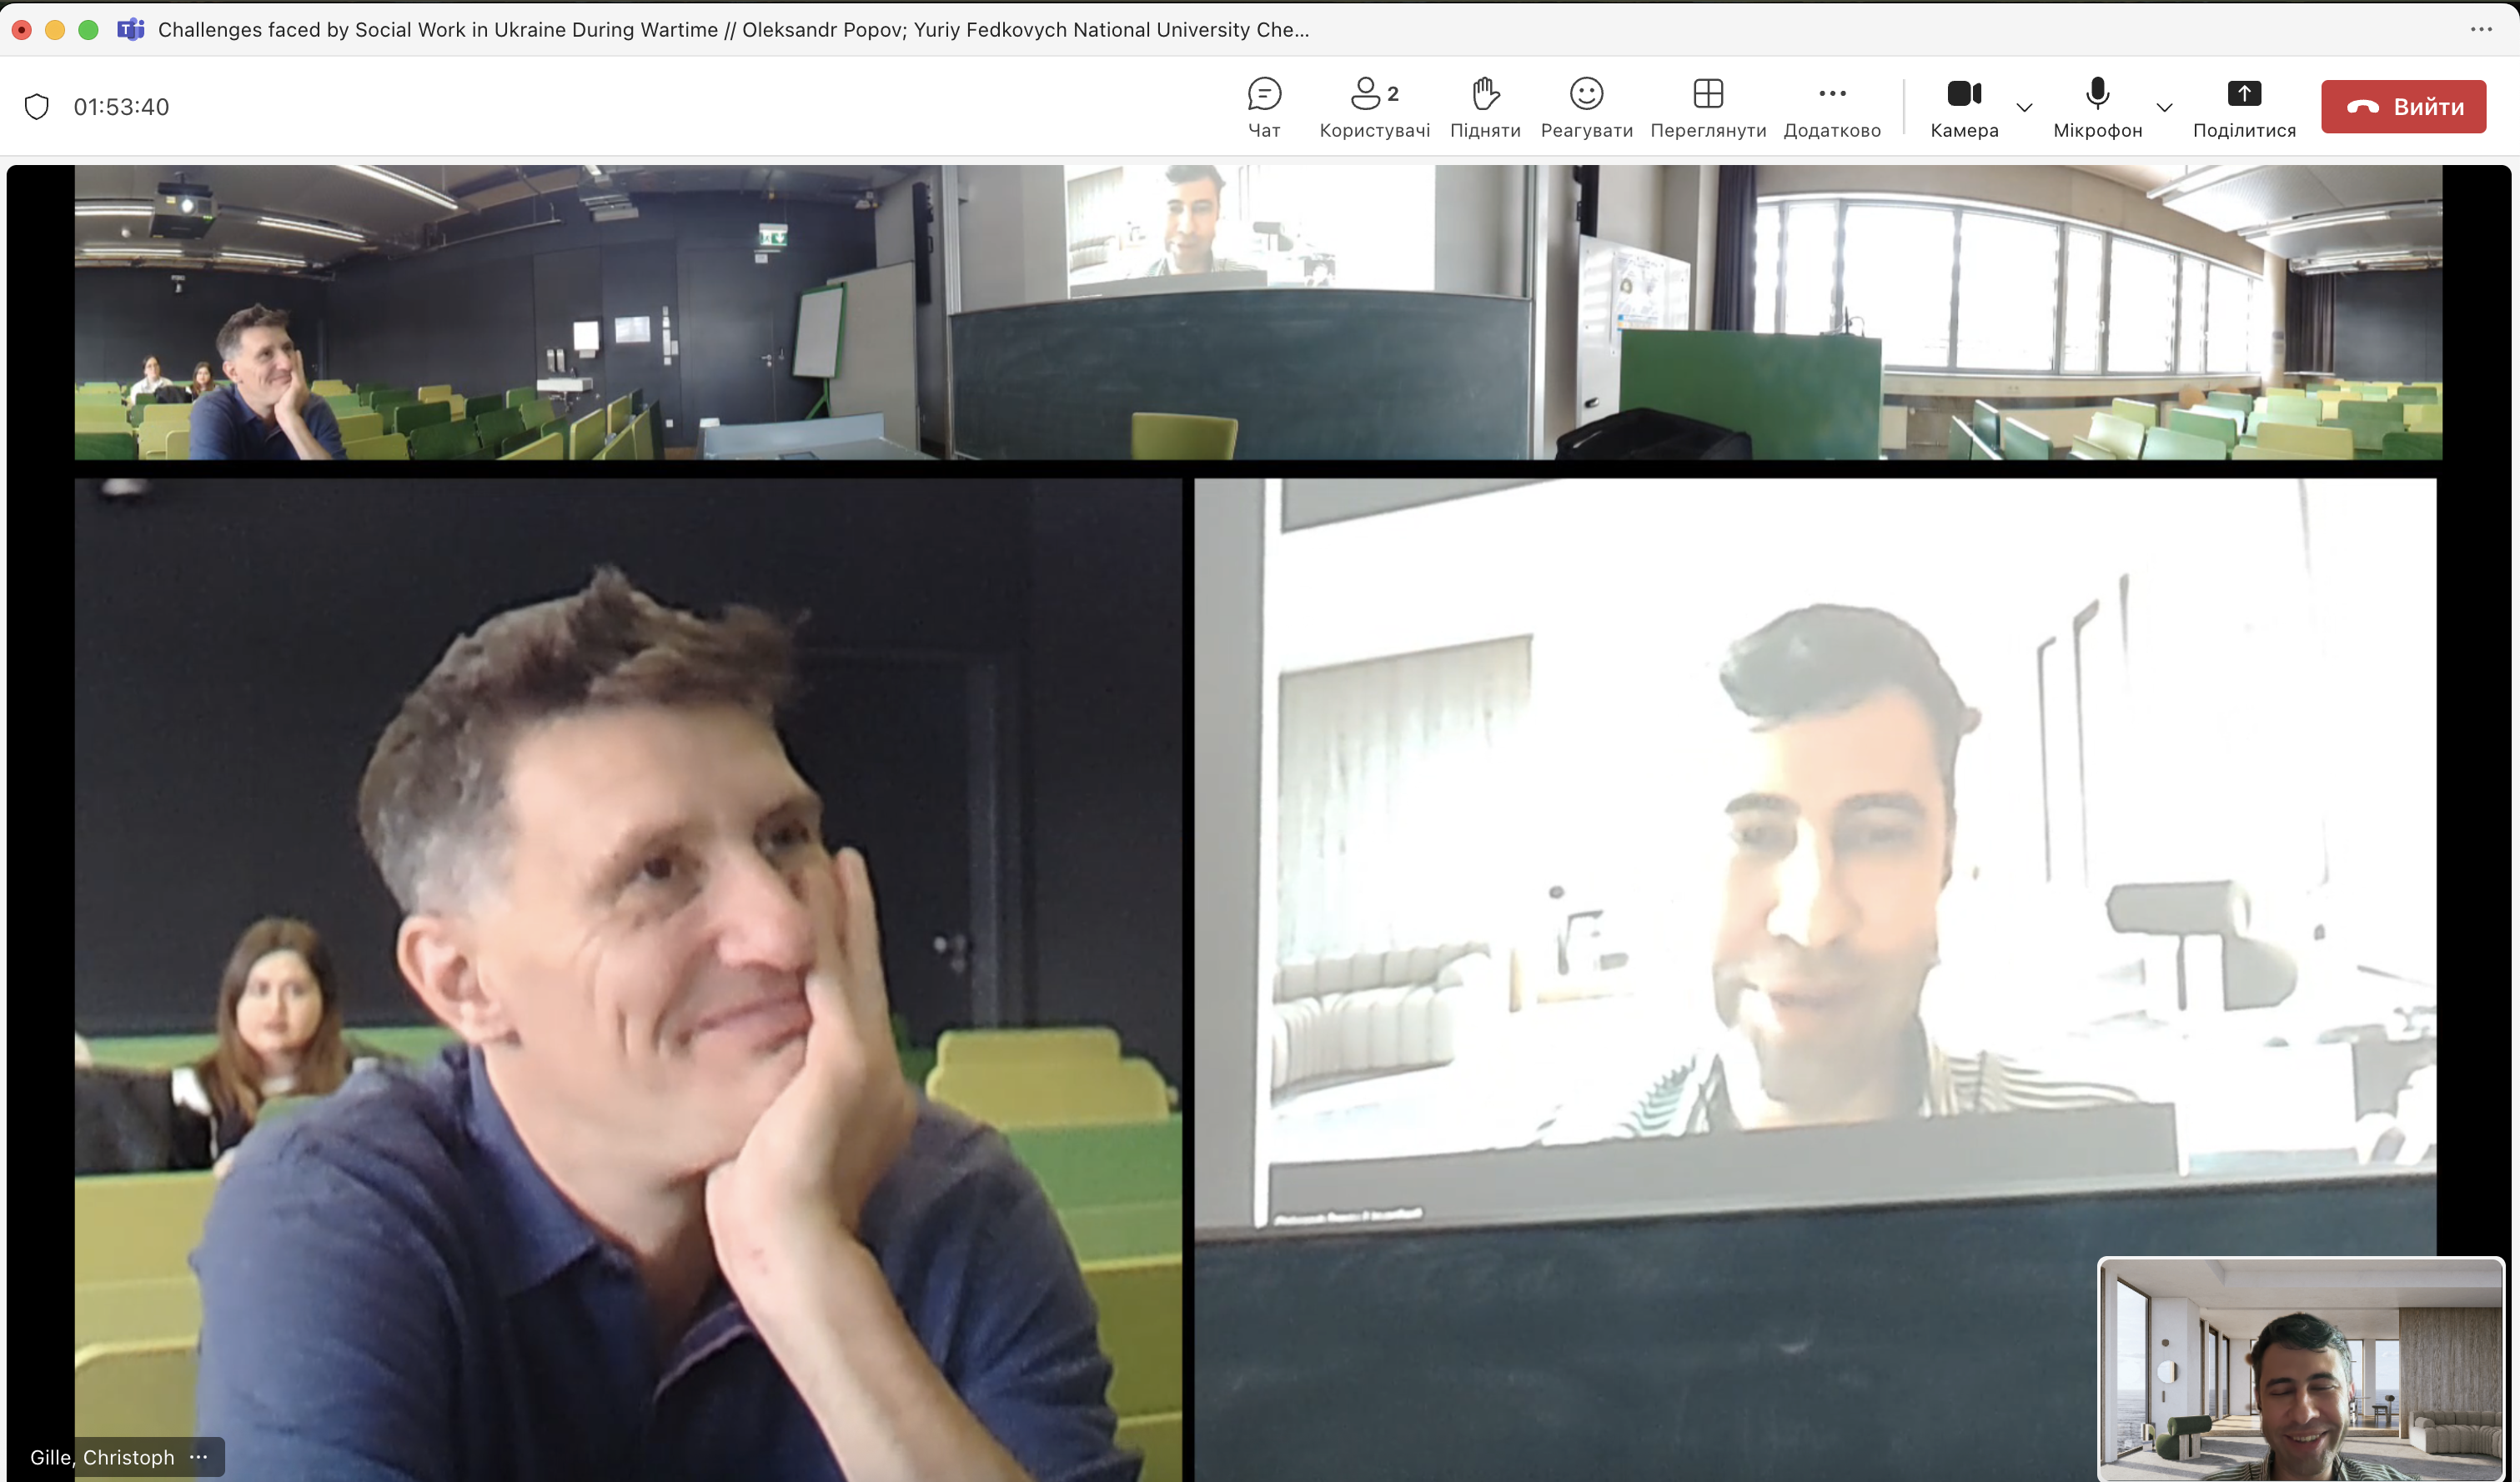Click the meeting title text
The height and width of the screenshot is (1482, 2520).
pyautogui.click(x=733, y=30)
